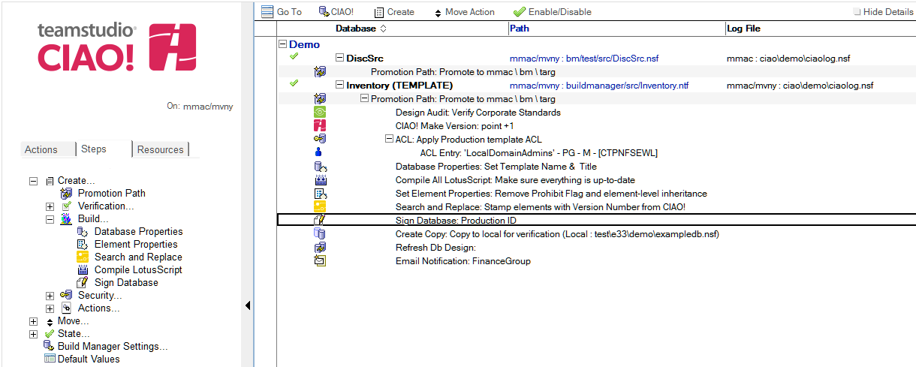916x367 pixels.
Task: Collapse the DiscSrc database row
Action: [340, 59]
